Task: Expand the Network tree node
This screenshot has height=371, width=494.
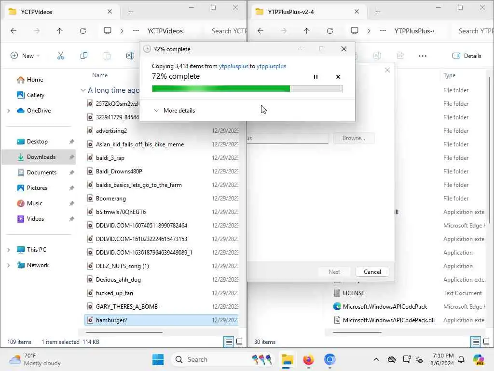Action: [x=9, y=265]
